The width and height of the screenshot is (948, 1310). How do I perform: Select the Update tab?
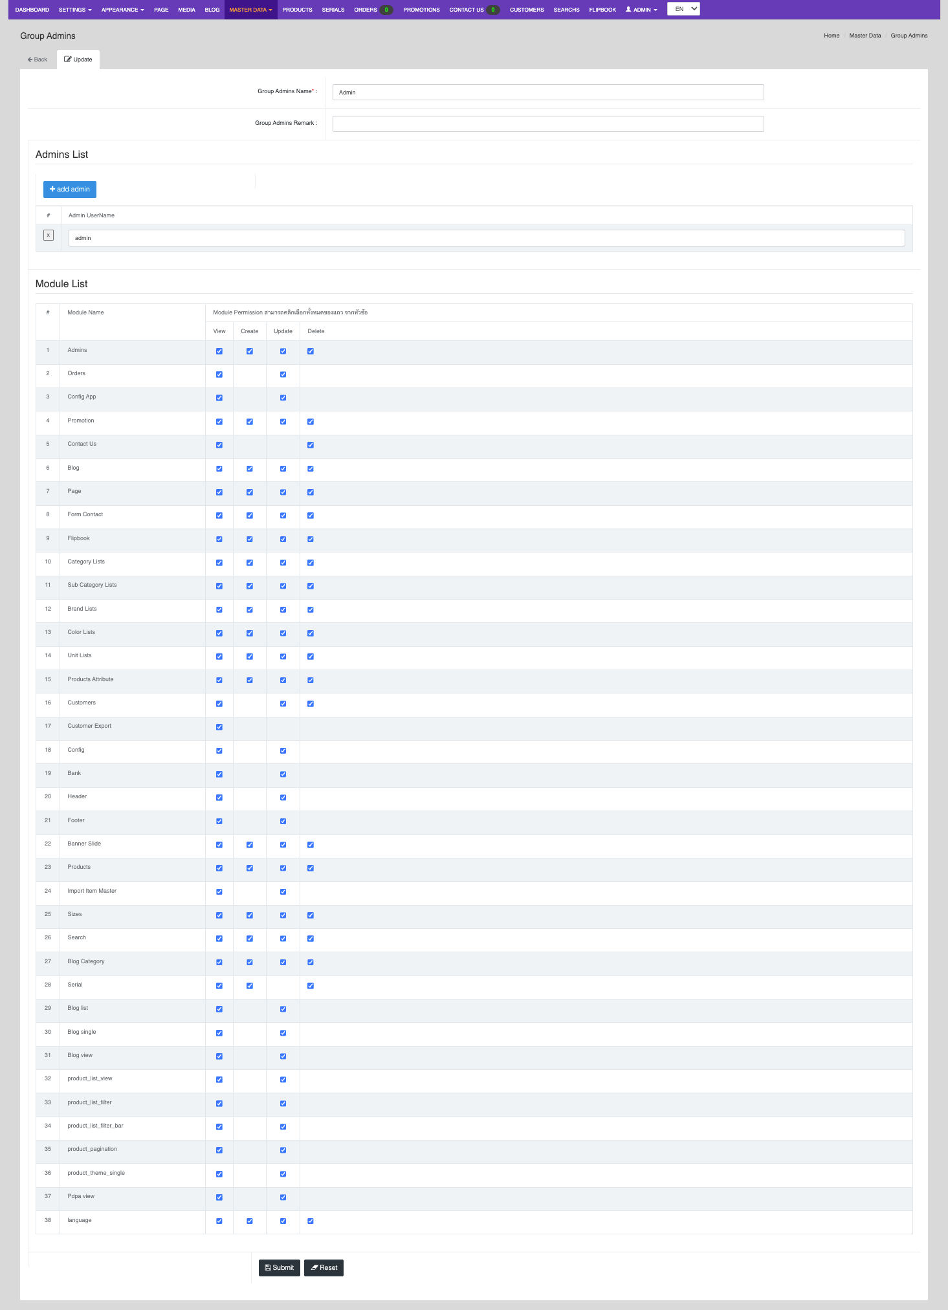78,60
